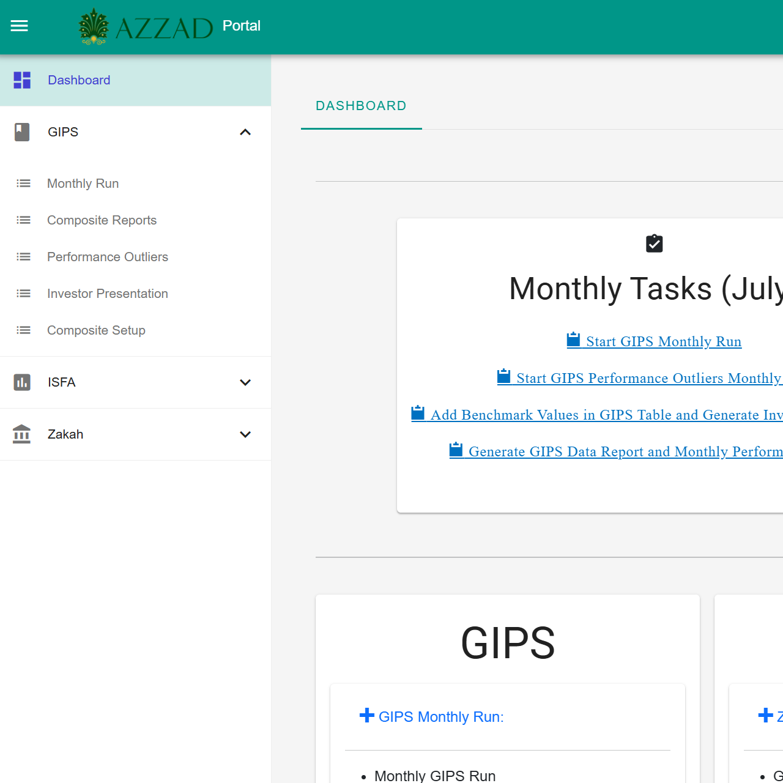Select the DASHBOARD tab

click(361, 106)
